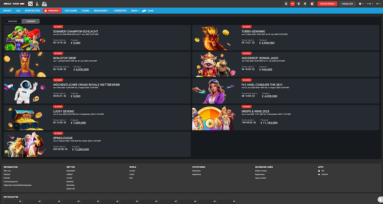Open the Sportwetten menu item
383x204 pixels.
click(32, 11)
